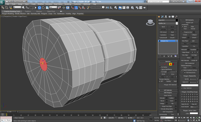Open the Selected key filter dropdown

pos(167,118)
